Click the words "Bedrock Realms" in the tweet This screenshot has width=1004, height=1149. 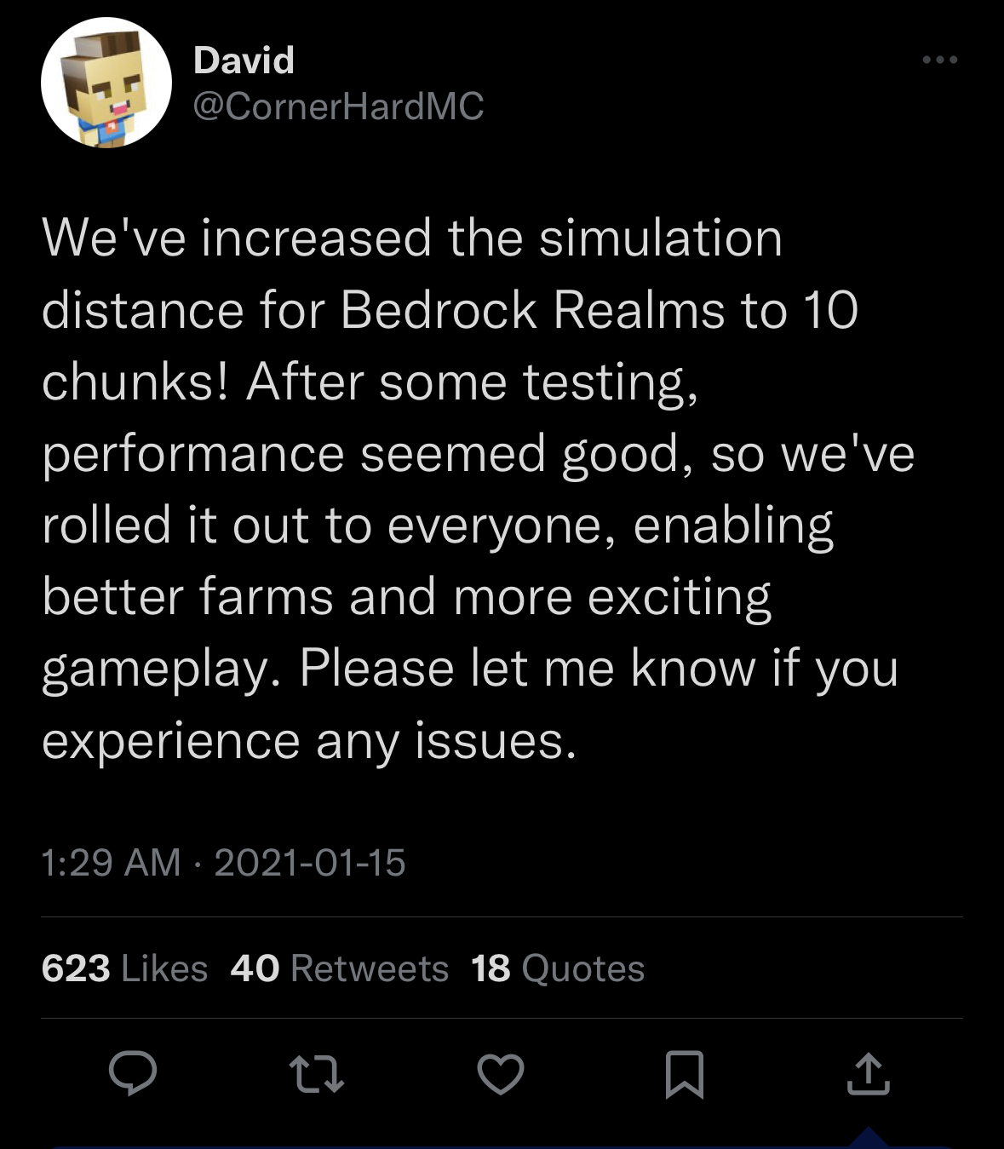click(532, 309)
